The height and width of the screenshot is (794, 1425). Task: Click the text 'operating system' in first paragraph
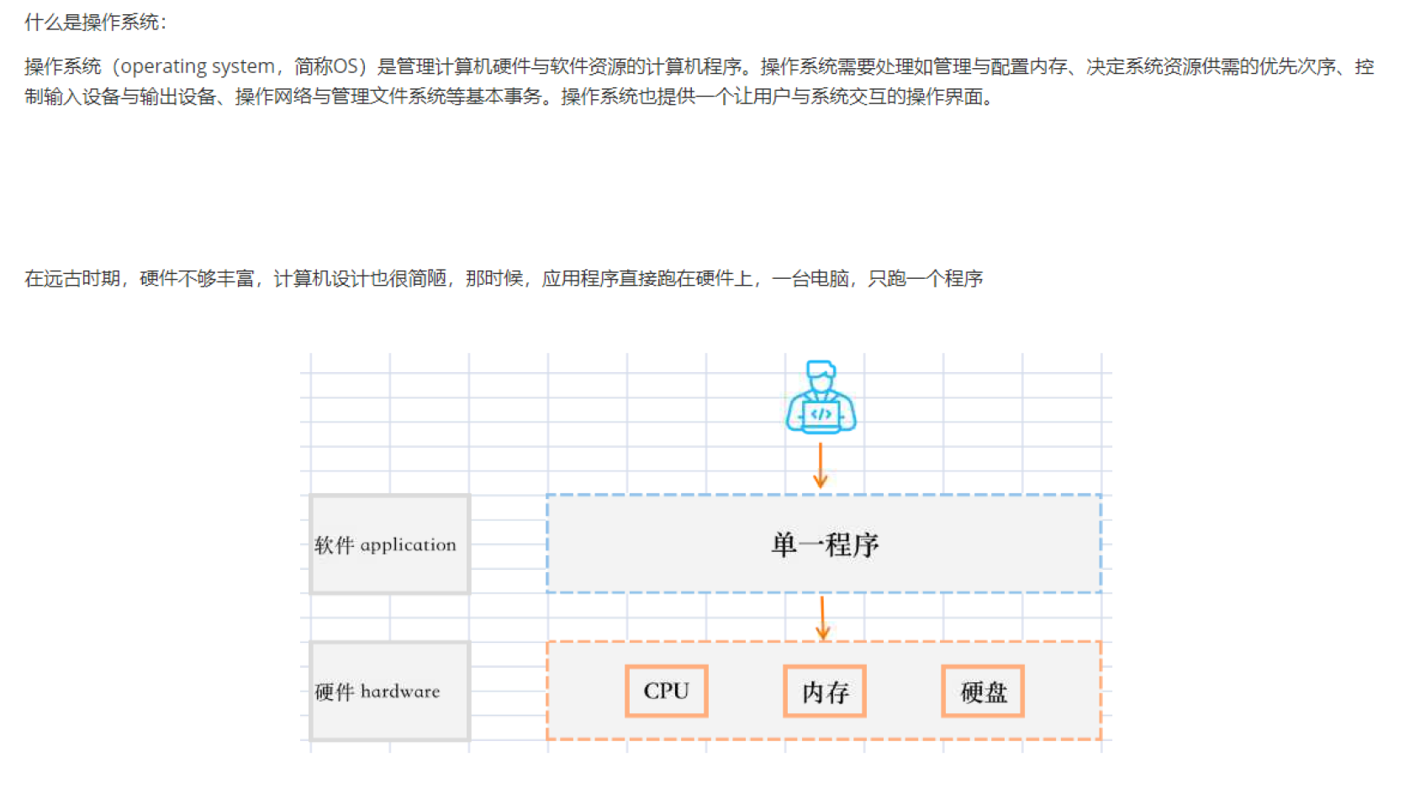pyautogui.click(x=198, y=66)
